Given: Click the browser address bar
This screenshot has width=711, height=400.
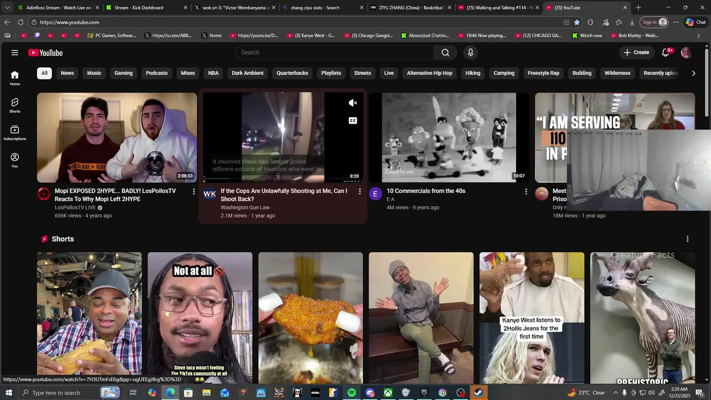Looking at the screenshot, I should [x=294, y=22].
